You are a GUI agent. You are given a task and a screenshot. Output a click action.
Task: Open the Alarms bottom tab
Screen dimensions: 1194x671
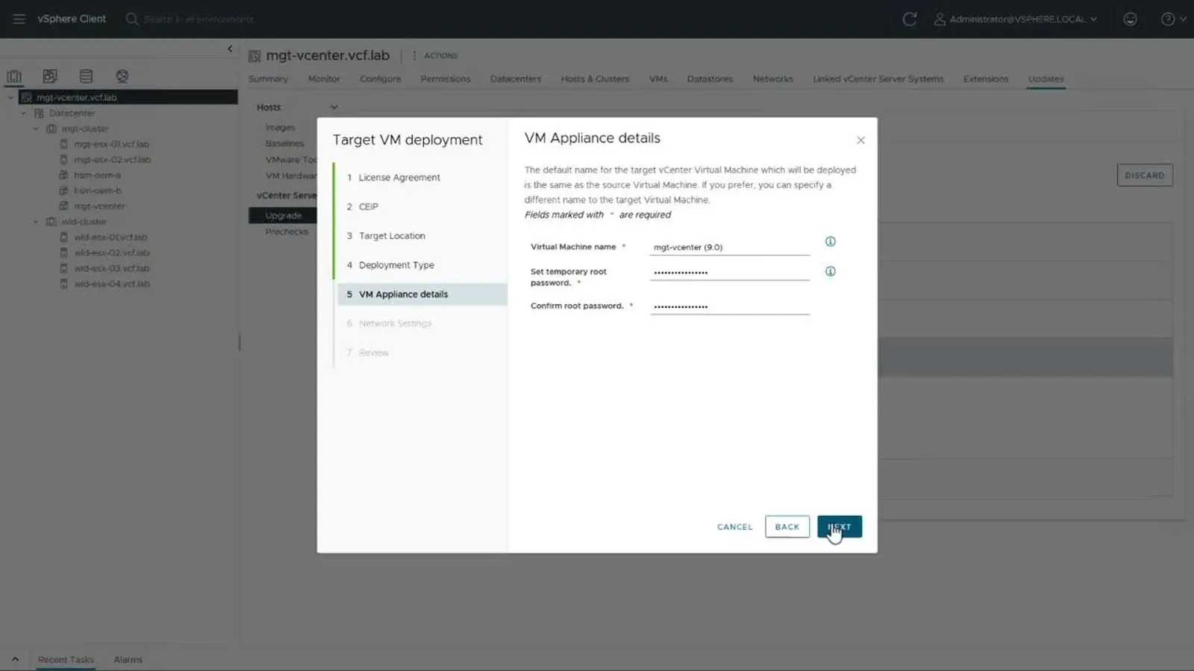click(x=128, y=660)
